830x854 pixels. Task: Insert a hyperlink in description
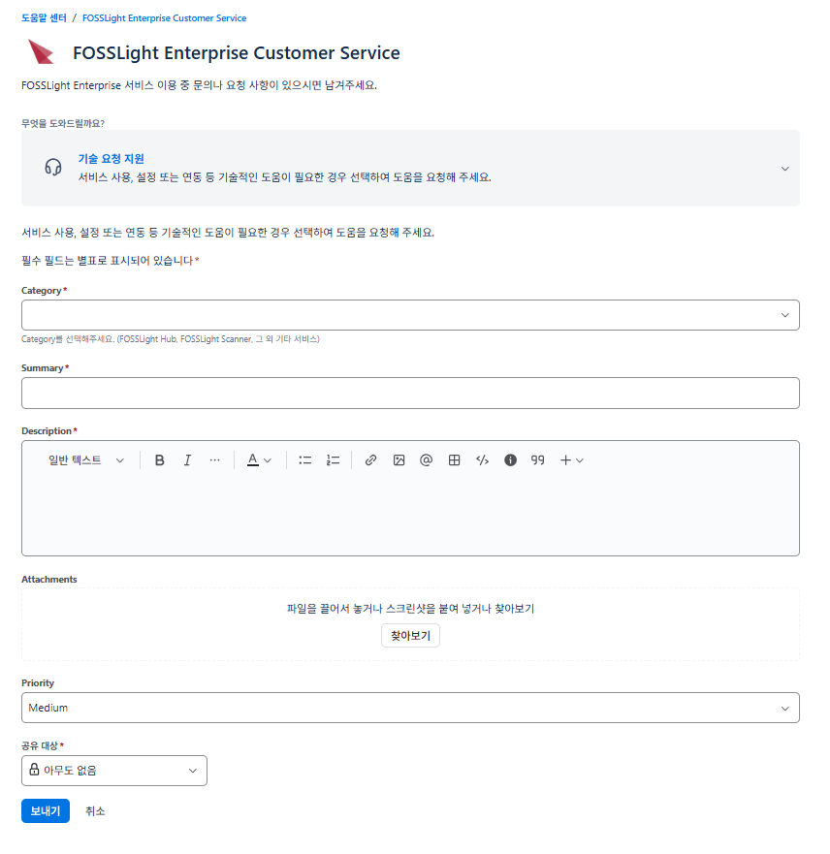tap(370, 460)
